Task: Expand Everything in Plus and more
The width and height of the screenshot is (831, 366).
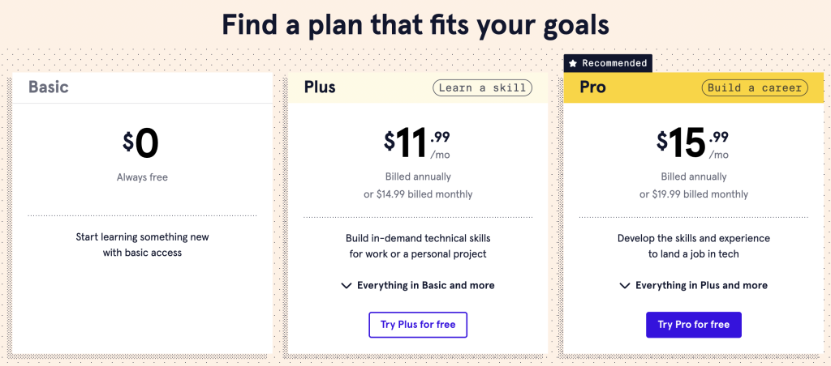Action: pos(701,286)
